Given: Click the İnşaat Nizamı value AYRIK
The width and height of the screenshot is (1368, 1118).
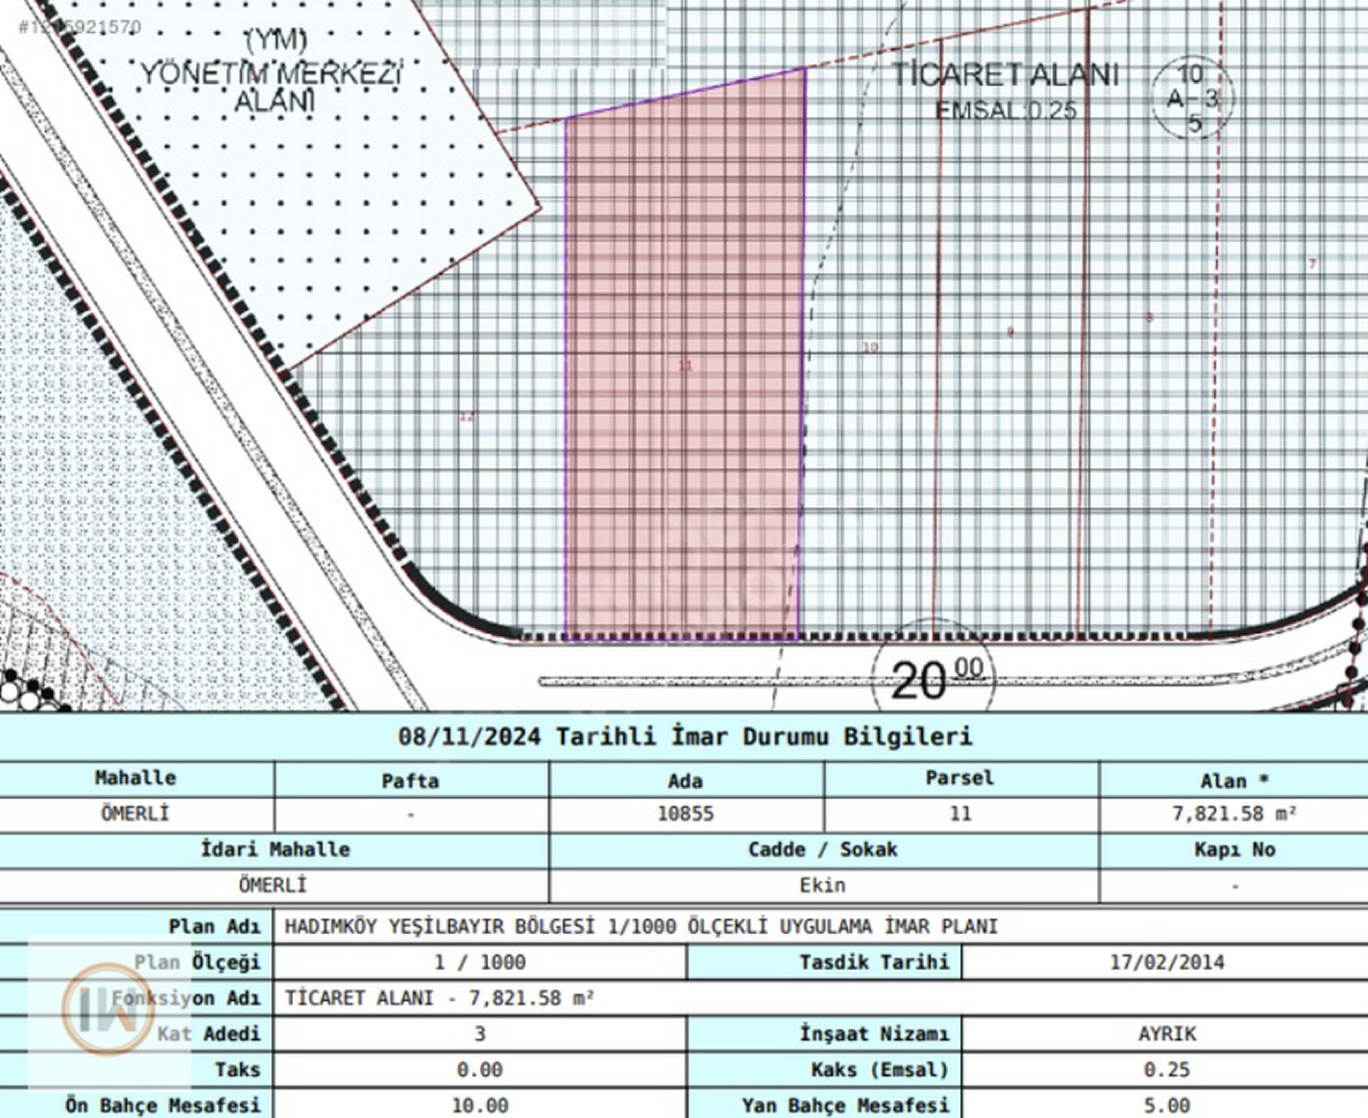Looking at the screenshot, I should 1166,1034.
